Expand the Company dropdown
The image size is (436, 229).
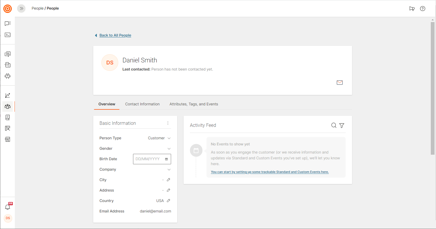pyautogui.click(x=169, y=170)
